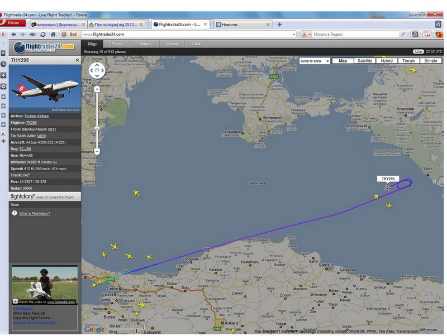This screenshot has height=336, width=447.
Task: Expand the address bar history dropdown
Action: tap(293, 35)
